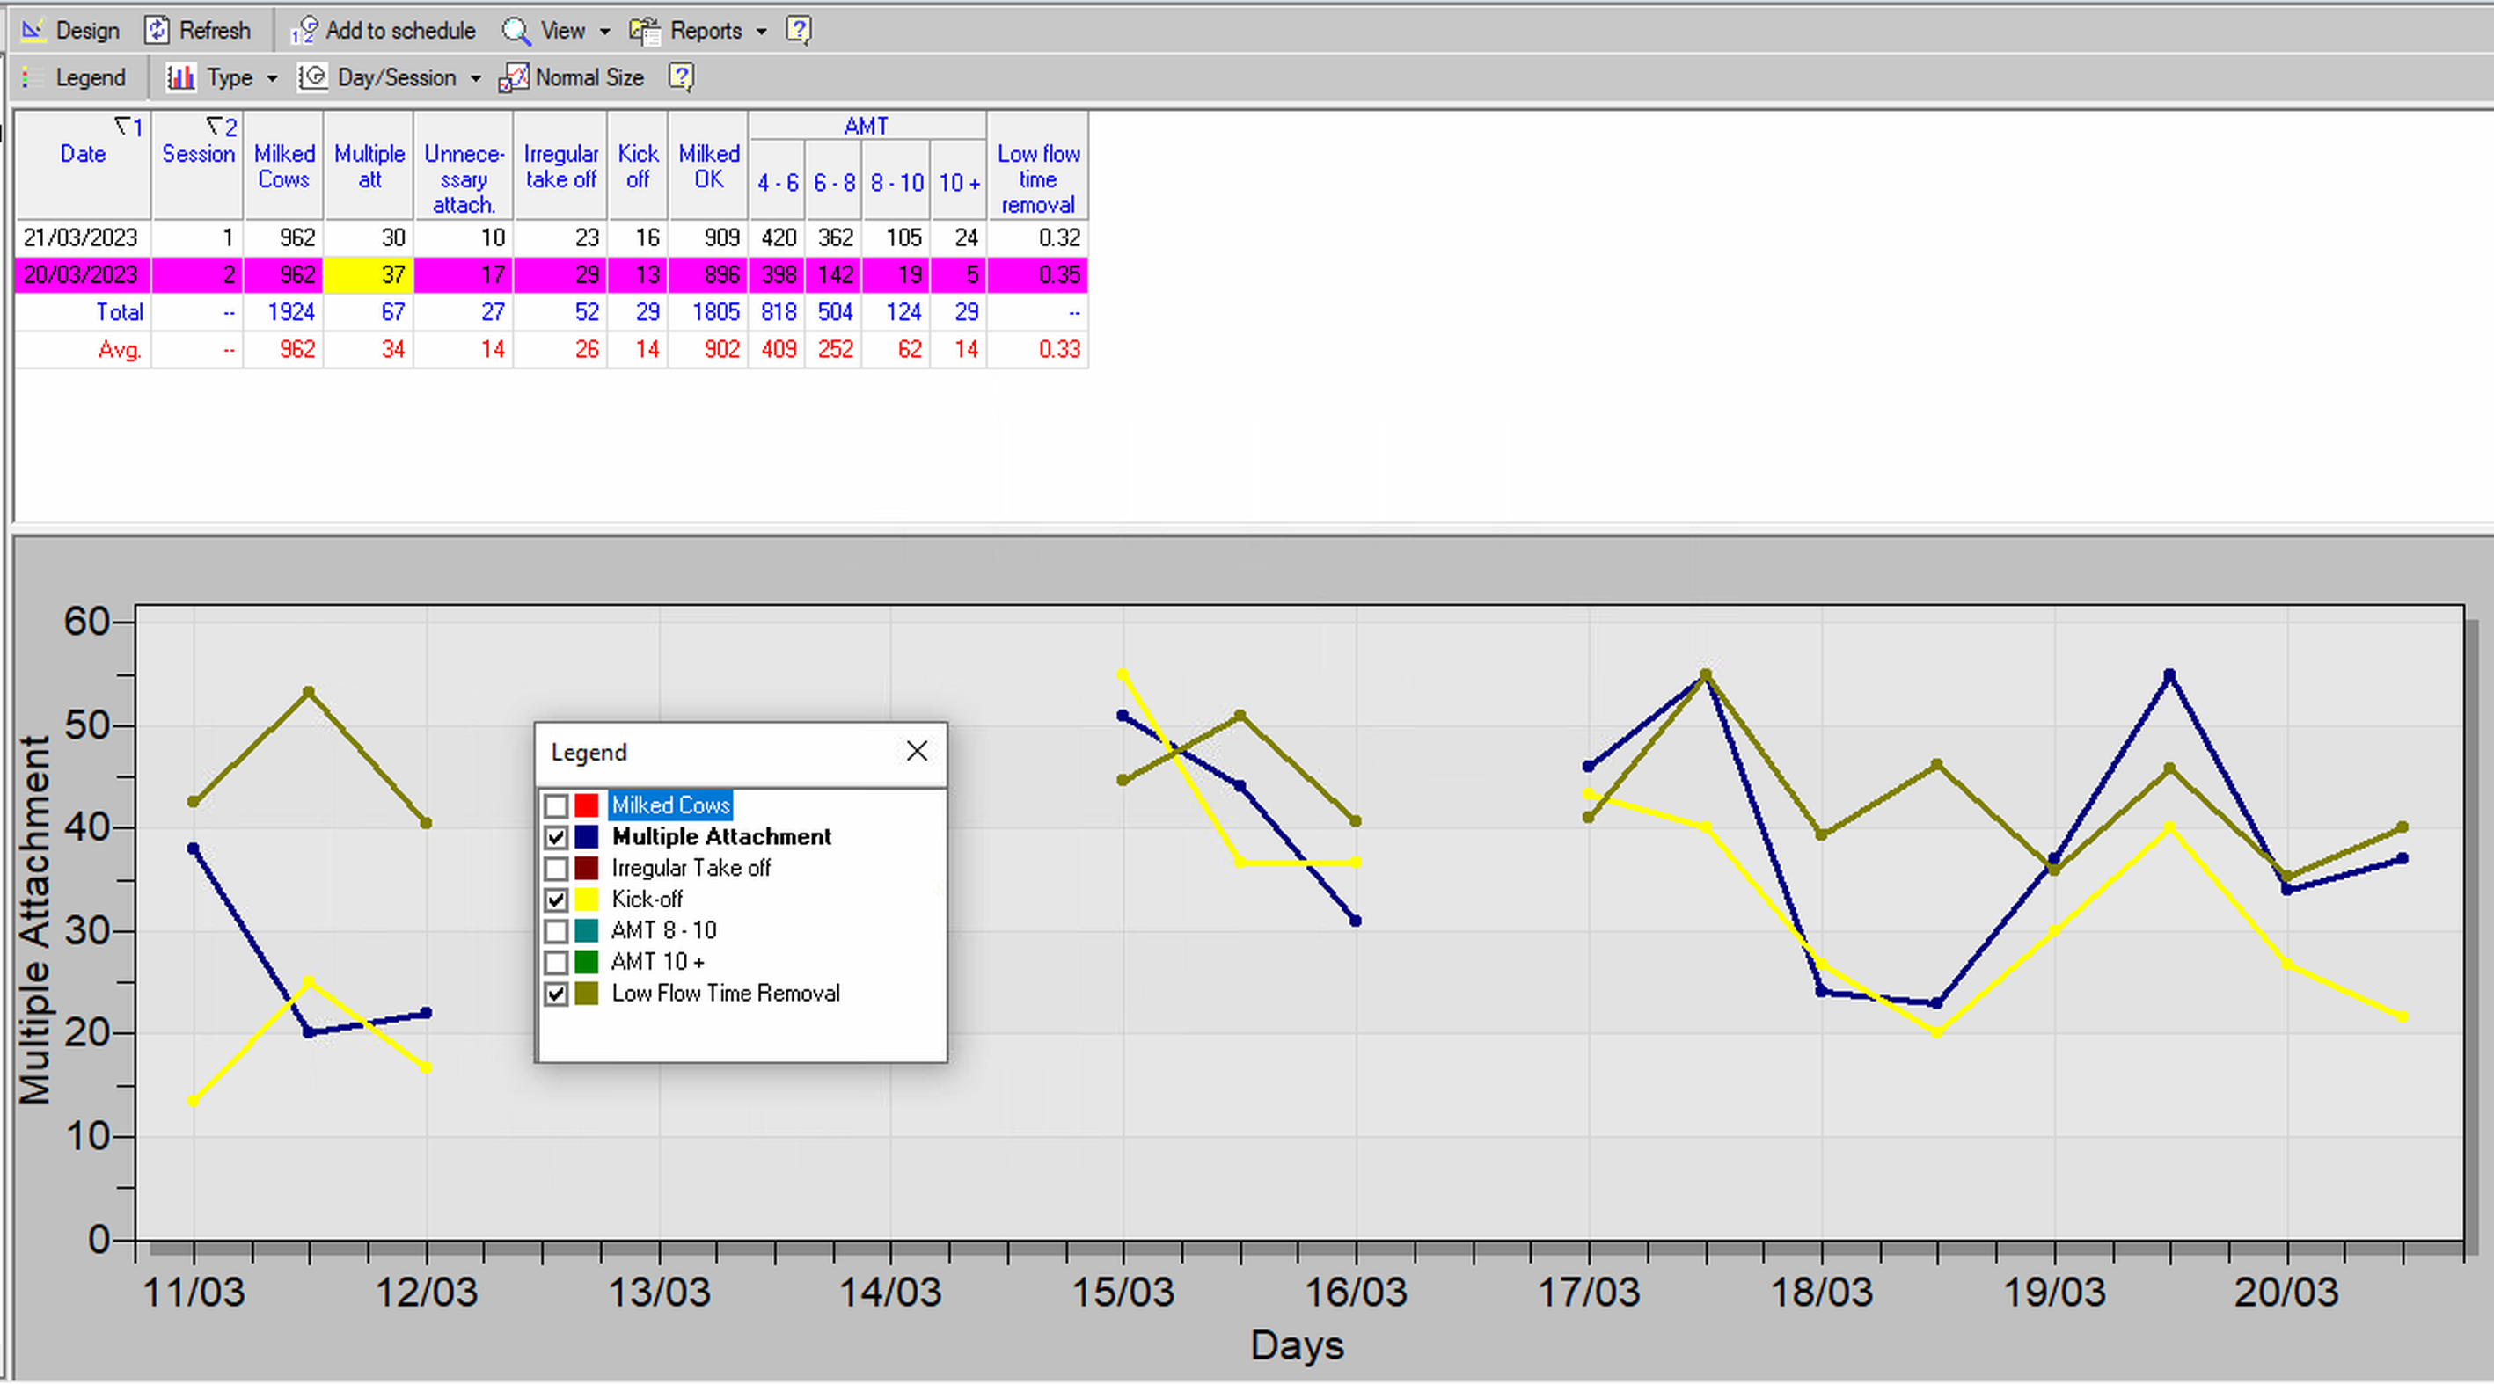Click the Total row label
This screenshot has height=1384, width=2494.
click(x=120, y=311)
